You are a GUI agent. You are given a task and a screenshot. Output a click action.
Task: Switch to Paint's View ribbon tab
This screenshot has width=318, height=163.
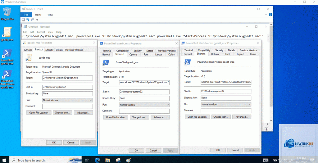[x=50, y=15]
